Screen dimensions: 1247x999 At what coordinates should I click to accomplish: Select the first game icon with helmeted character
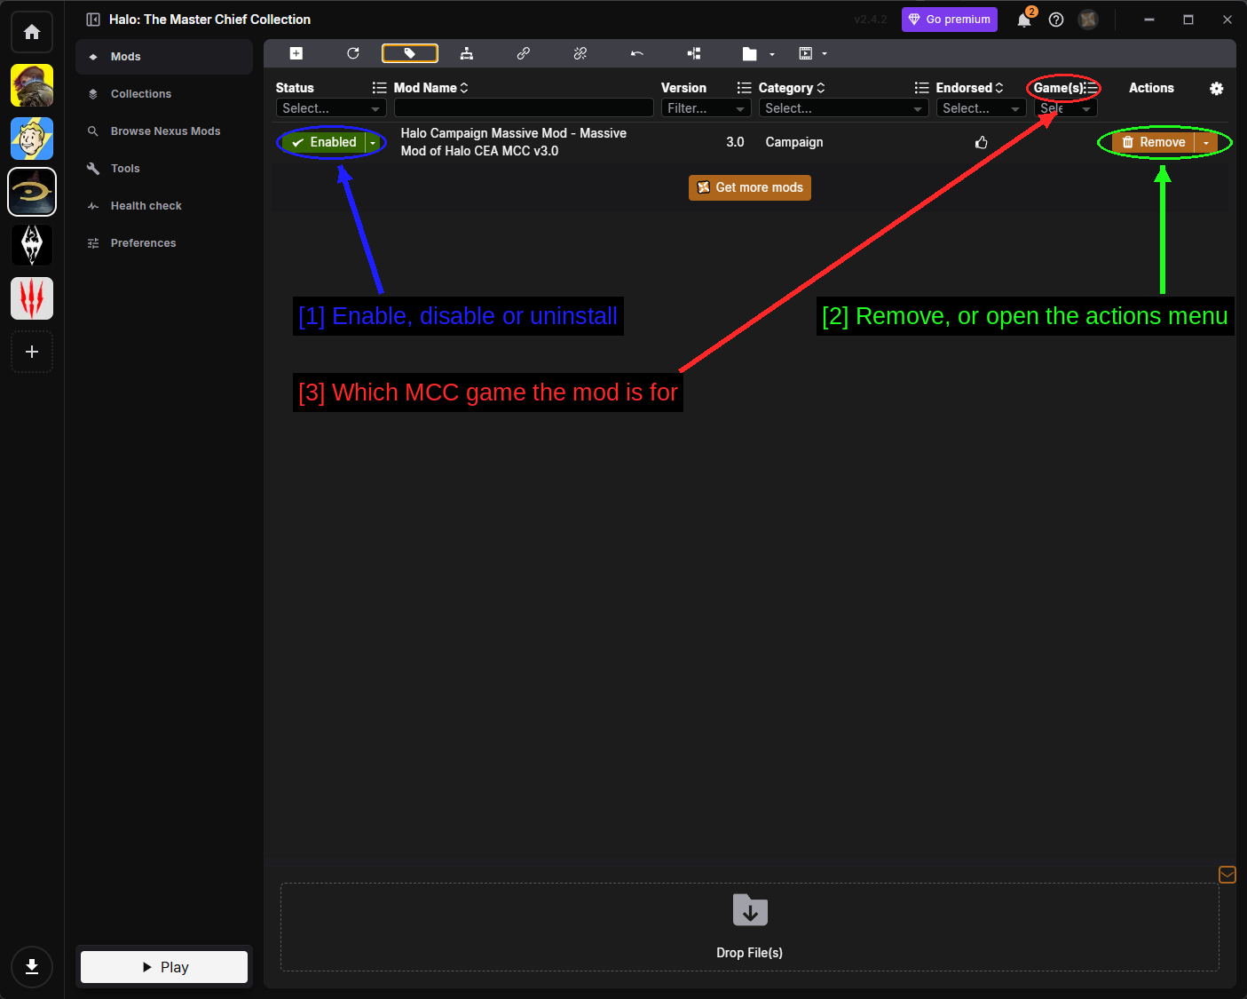click(x=32, y=85)
